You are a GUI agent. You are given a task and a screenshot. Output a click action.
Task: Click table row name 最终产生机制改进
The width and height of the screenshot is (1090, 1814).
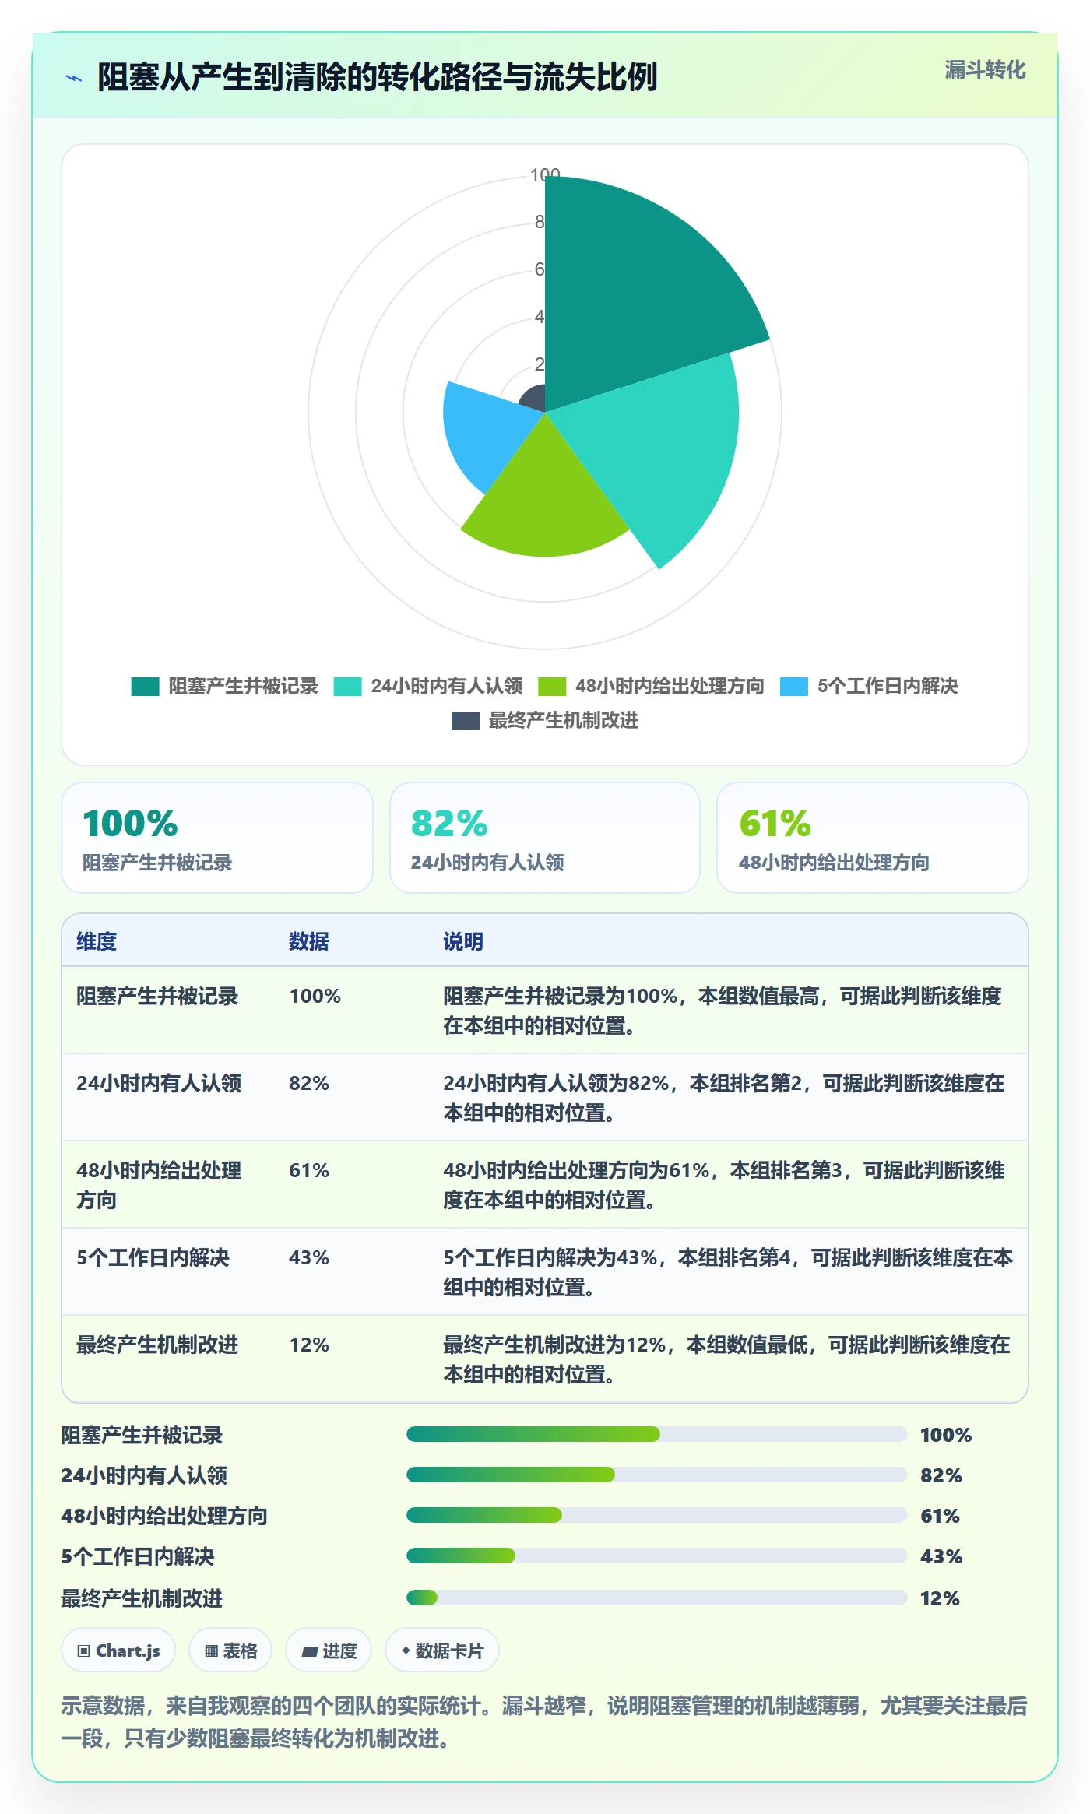[x=157, y=1345]
